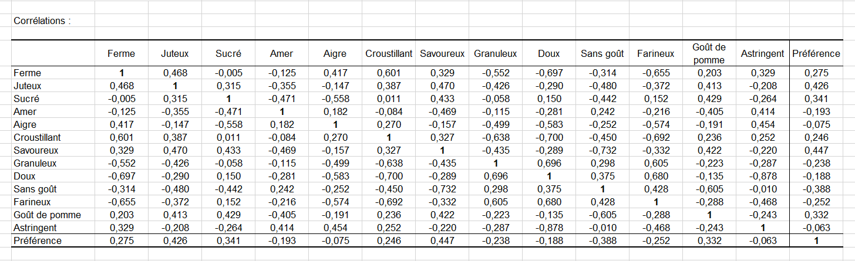
Task: Click the Préférence row's Savoureux value 0,447
Action: (x=442, y=240)
